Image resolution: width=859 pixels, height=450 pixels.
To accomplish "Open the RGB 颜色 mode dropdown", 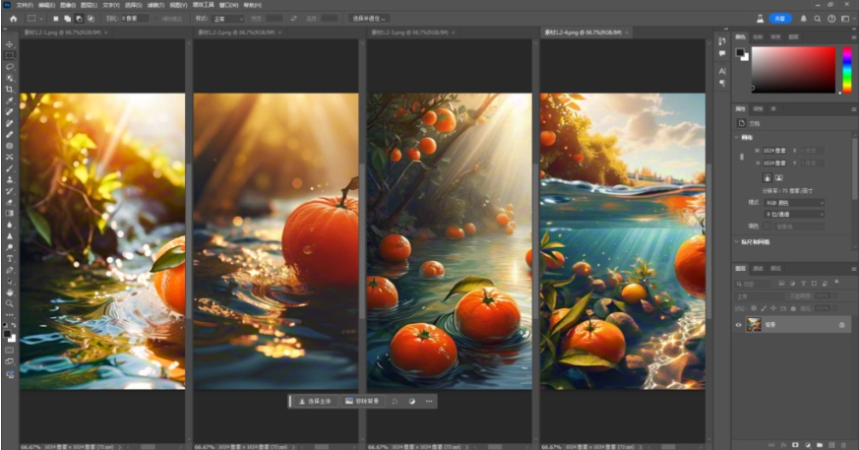I will [x=795, y=202].
